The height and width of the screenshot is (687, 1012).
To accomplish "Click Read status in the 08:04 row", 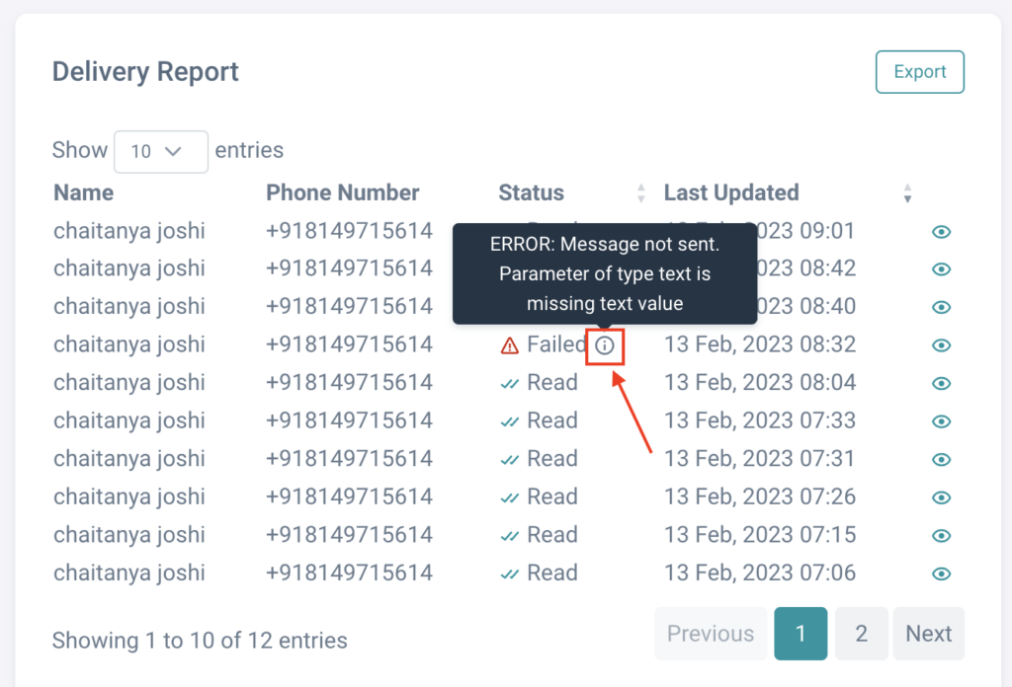I will coord(551,382).
